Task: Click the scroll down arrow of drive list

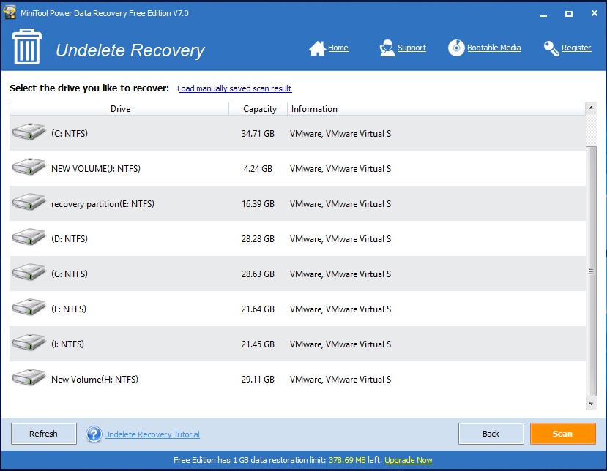Action: click(x=591, y=404)
